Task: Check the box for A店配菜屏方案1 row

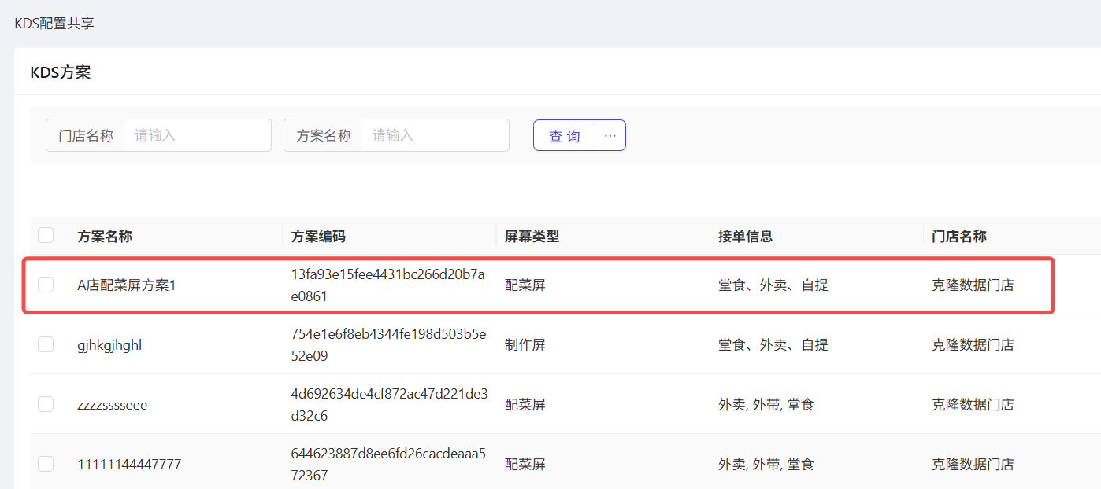Action: tap(46, 285)
